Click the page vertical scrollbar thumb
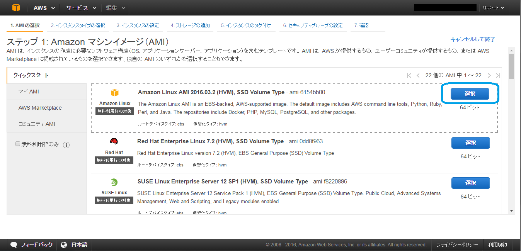Screen dimensions: 521x251 [511, 66]
